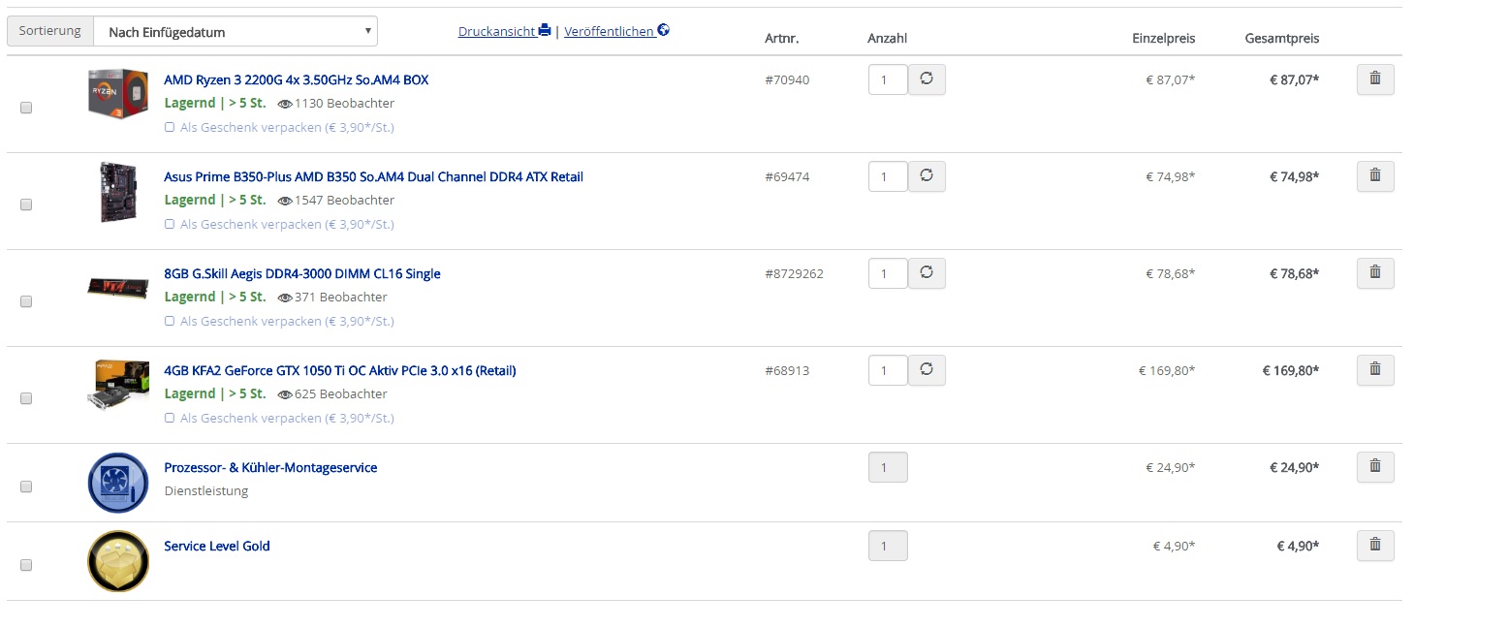Refresh quantity for G.Skill Aegis RAM
The image size is (1509, 628).
[927, 273]
